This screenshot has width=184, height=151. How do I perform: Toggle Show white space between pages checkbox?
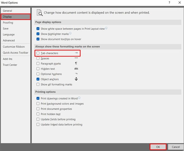coord(38,29)
